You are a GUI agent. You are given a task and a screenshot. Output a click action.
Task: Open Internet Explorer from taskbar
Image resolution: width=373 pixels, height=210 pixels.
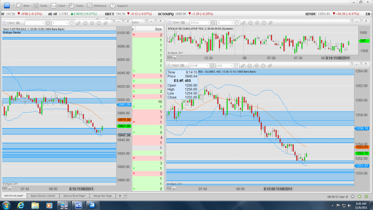point(21,205)
